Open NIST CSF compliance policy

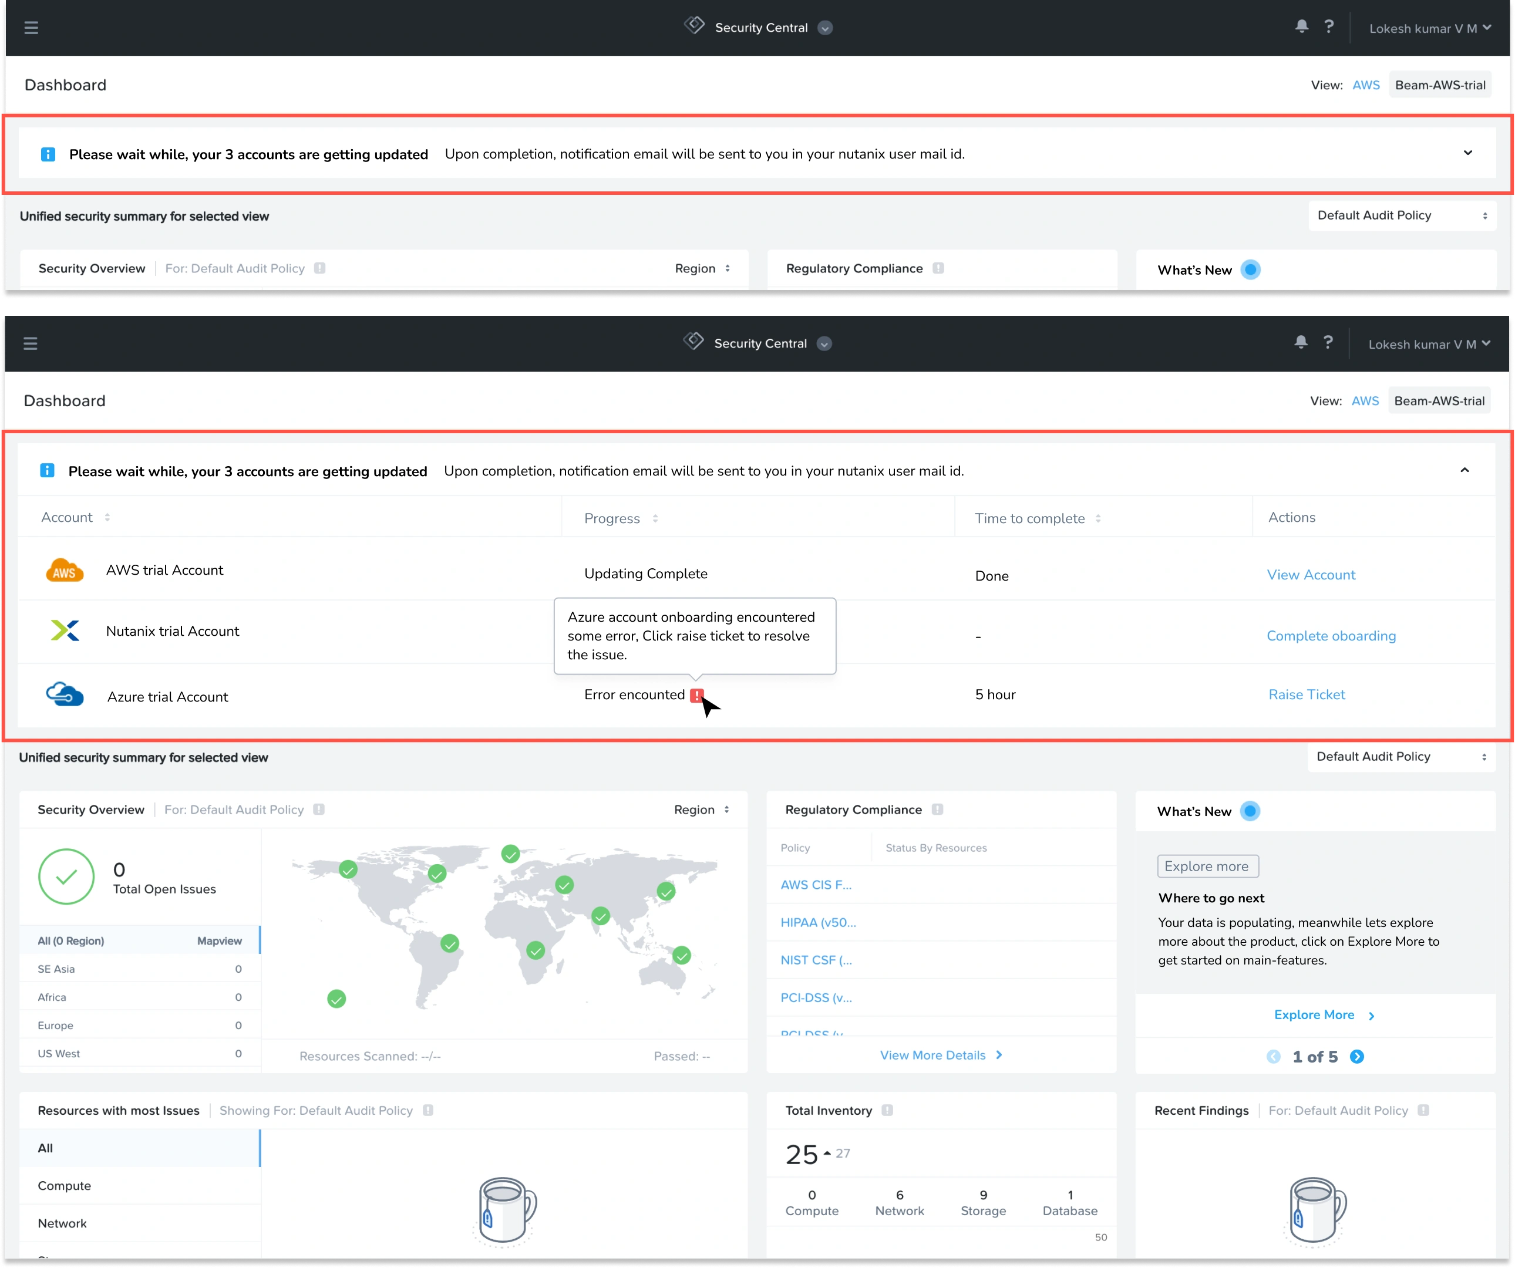[x=816, y=960]
